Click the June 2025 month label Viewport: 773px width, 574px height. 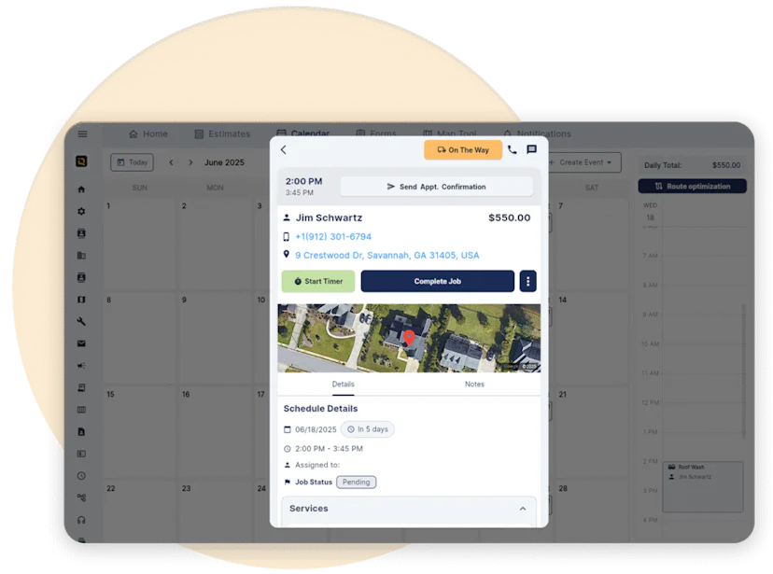pyautogui.click(x=224, y=162)
